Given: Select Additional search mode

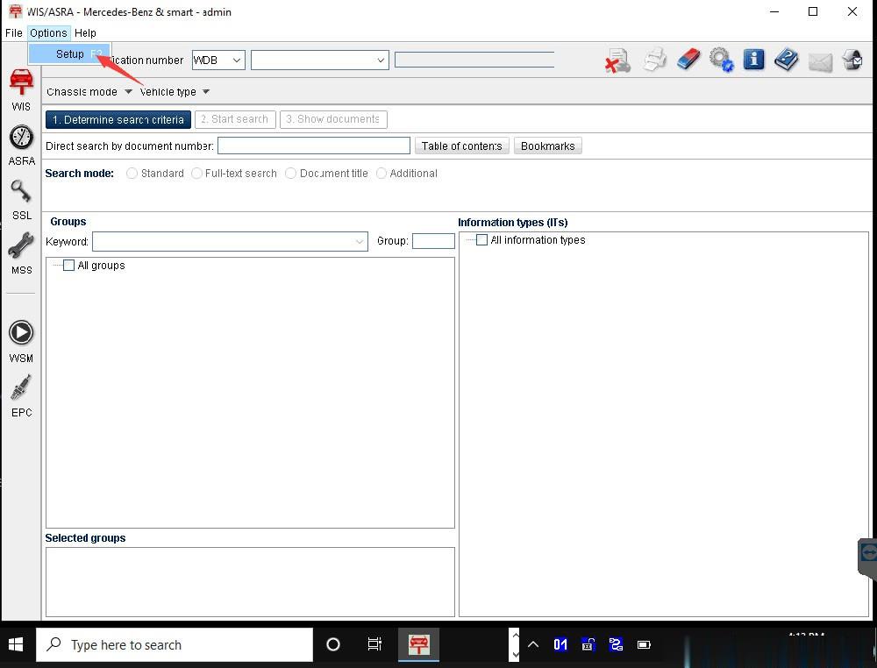Looking at the screenshot, I should pos(381,174).
